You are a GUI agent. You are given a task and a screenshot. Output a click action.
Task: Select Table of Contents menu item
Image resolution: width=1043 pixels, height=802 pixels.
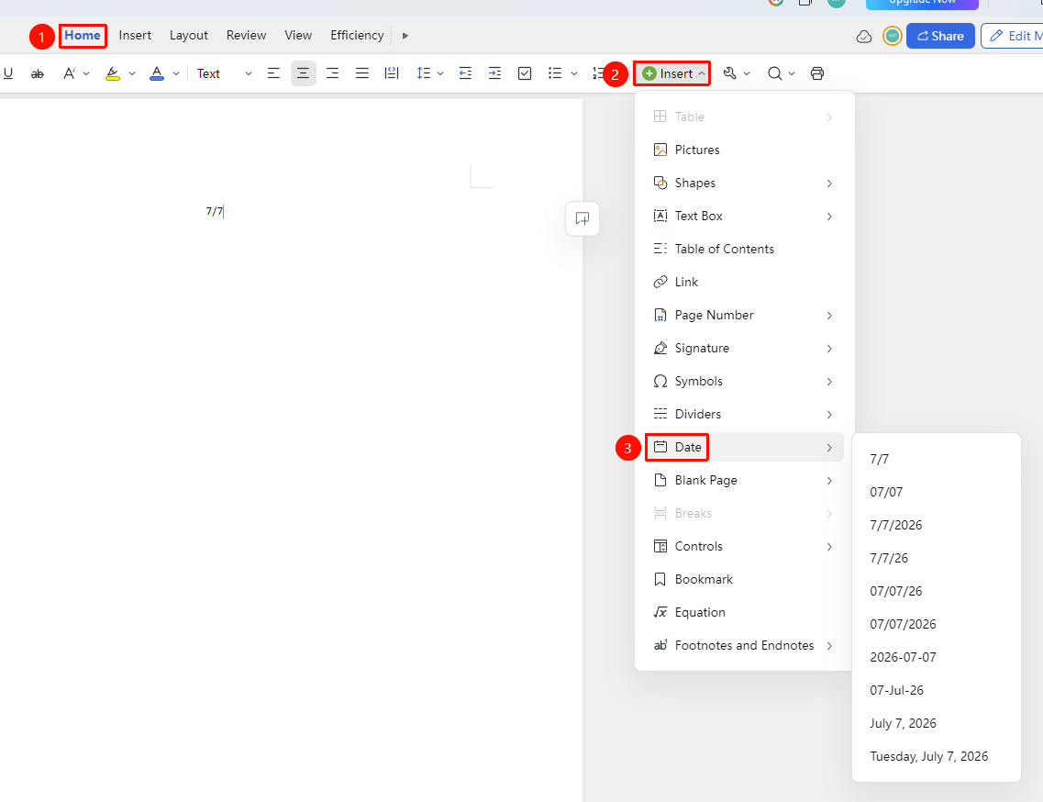[x=743, y=249]
